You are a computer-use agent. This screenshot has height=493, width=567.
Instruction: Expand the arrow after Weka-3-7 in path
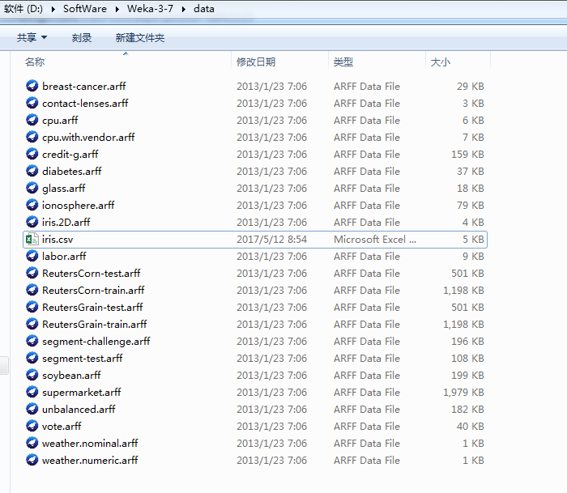click(x=184, y=9)
